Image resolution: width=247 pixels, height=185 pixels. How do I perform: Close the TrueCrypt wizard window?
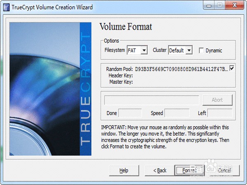pos(235,5)
